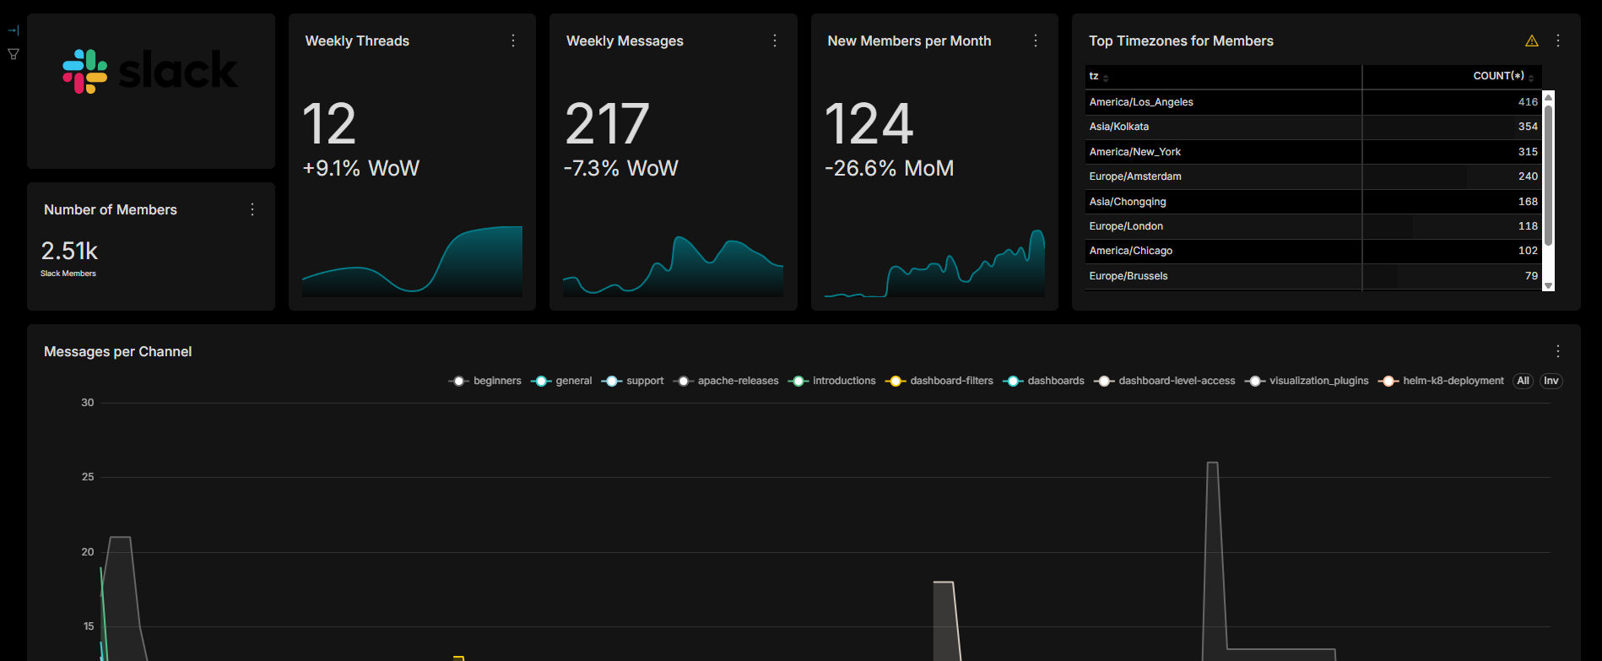Image resolution: width=1602 pixels, height=661 pixels.
Task: Click legend Inv button
Action: click(x=1551, y=381)
